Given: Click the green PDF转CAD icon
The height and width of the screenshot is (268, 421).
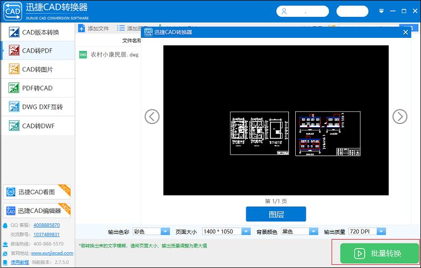Looking at the screenshot, I should click(14, 88).
